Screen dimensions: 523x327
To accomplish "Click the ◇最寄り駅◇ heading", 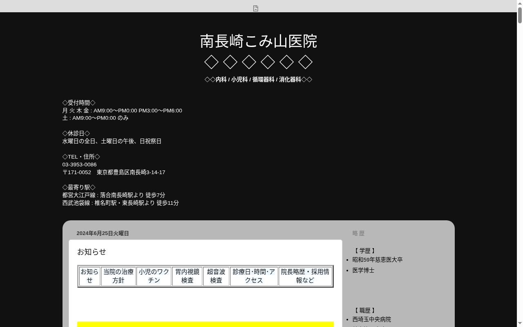I will coord(79,187).
